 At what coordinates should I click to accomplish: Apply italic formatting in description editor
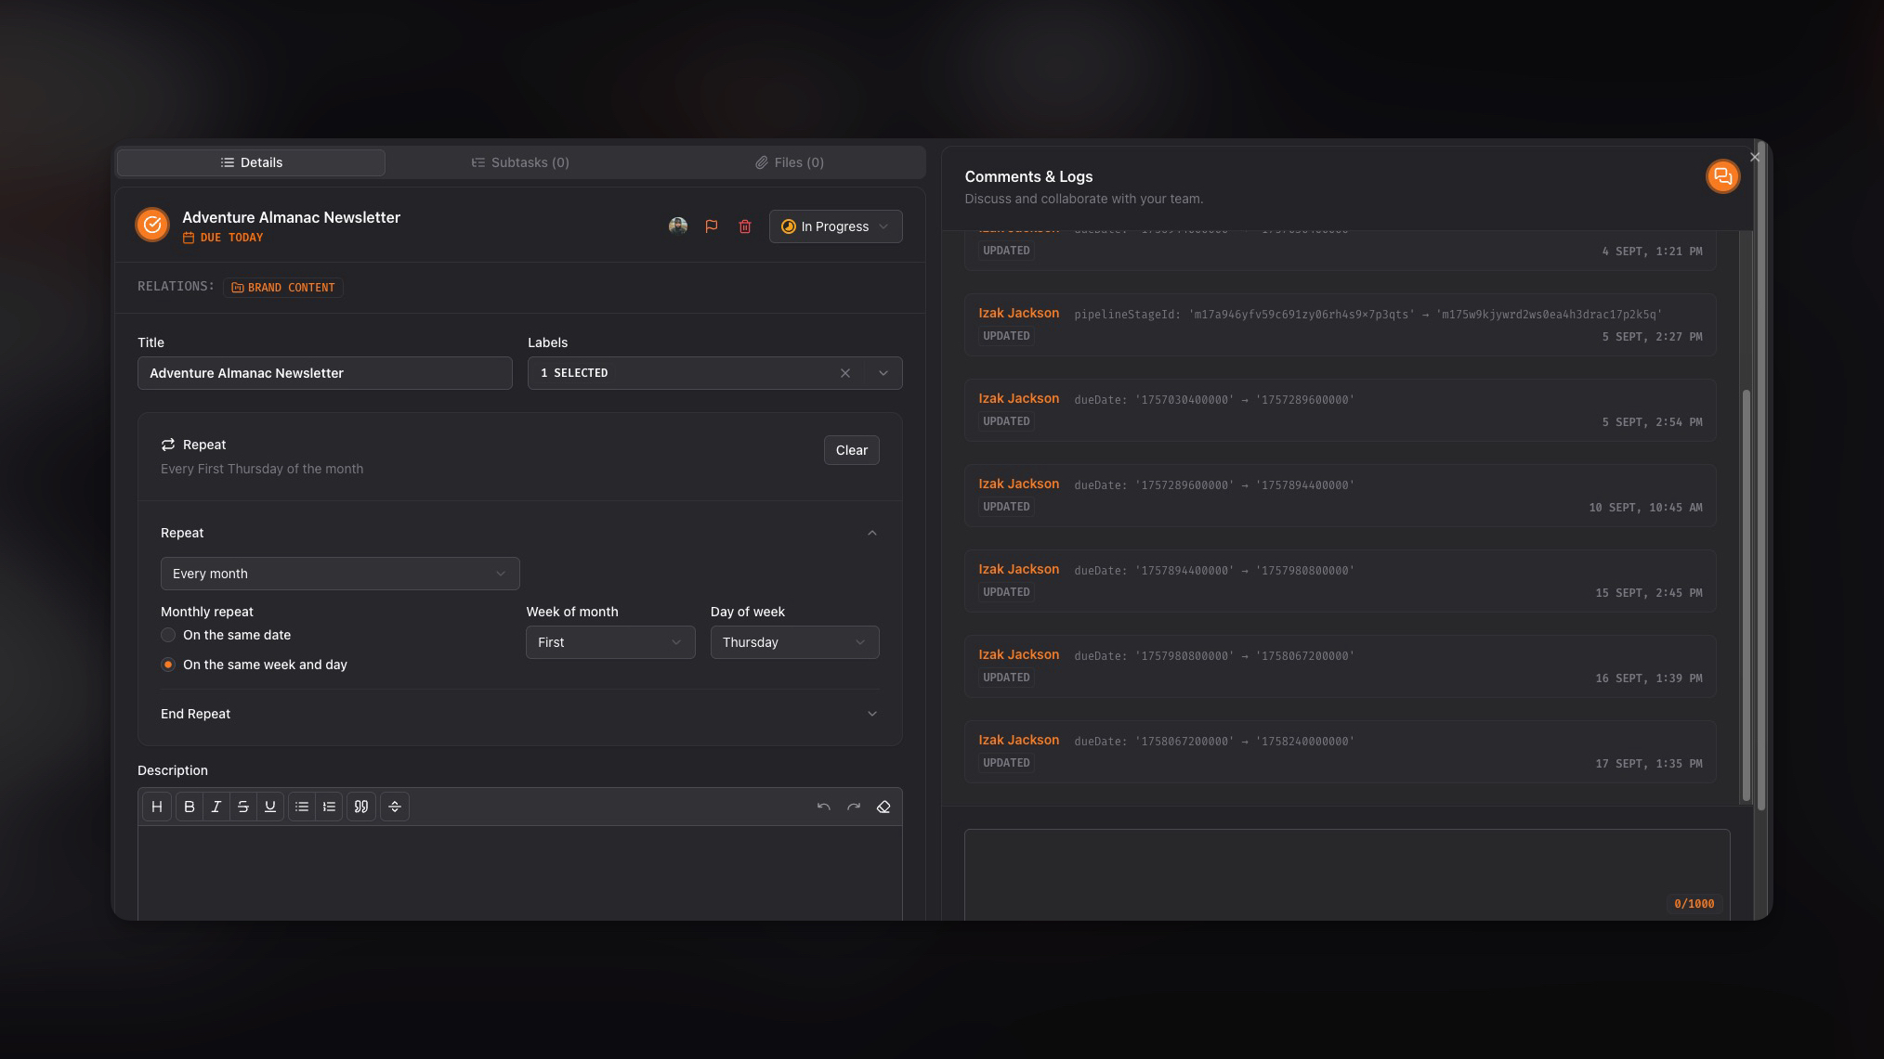[x=216, y=807]
